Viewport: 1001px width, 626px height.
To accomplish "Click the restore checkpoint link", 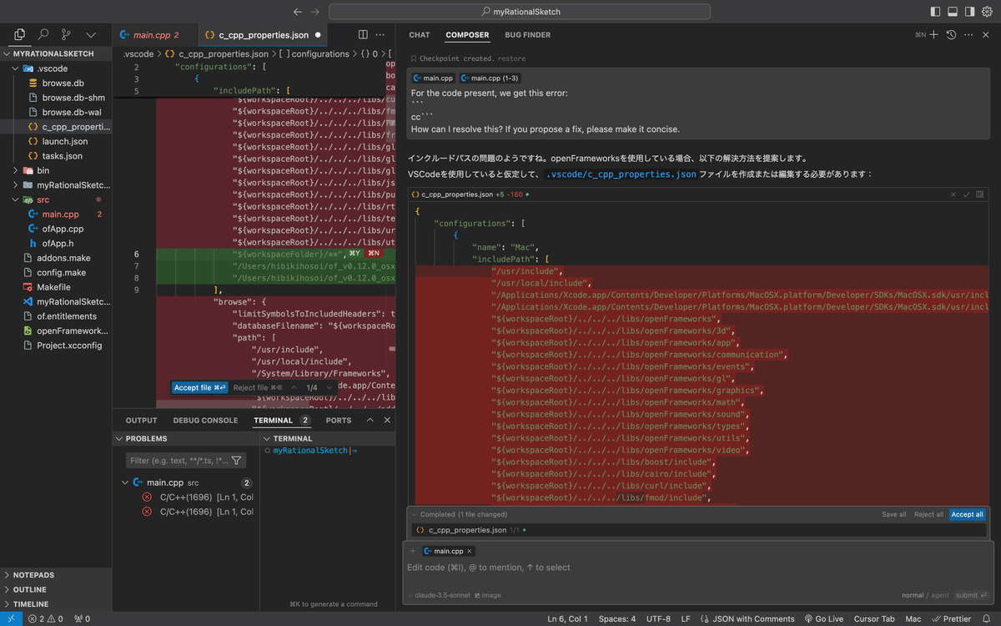I will 512,59.
